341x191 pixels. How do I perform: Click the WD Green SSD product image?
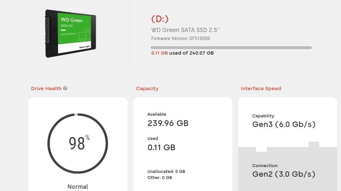pos(71,34)
